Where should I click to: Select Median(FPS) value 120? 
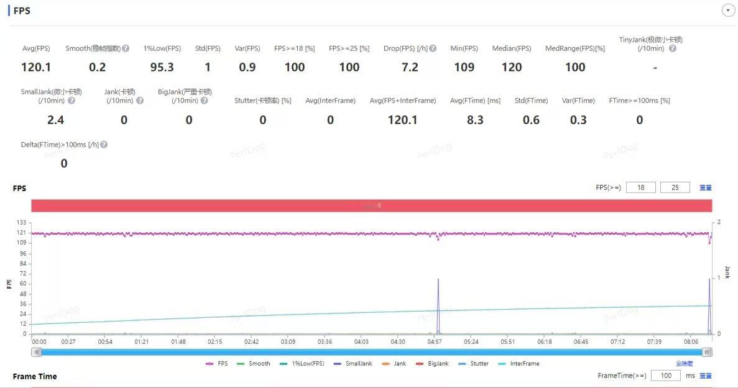pyautogui.click(x=512, y=67)
